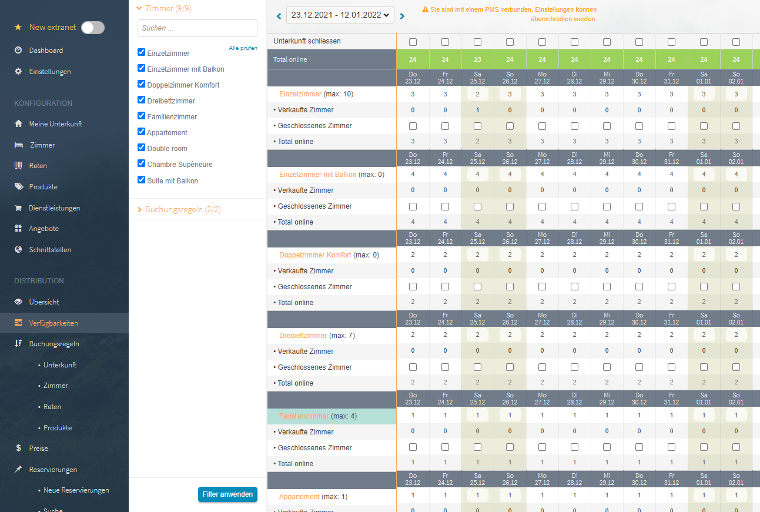Image resolution: width=760 pixels, height=512 pixels.
Task: Click the Zimmer bed icon in Konfiguration
Action: (x=18, y=145)
